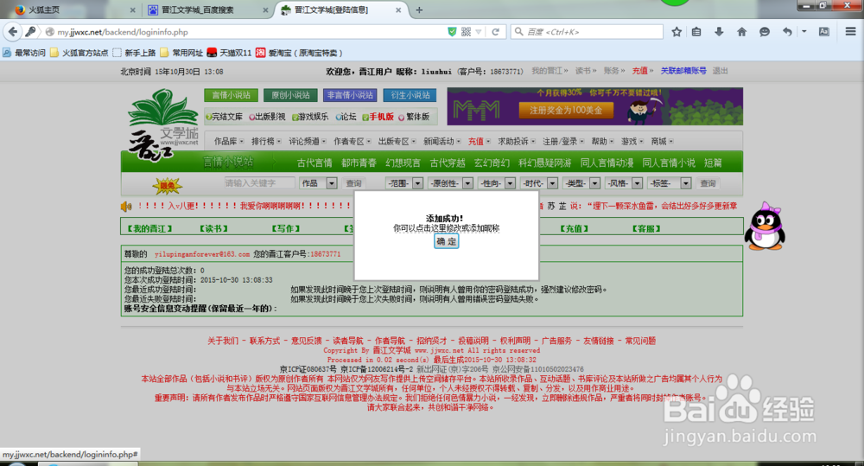Open the search engine dropdown arrow in address bar

coord(479,32)
